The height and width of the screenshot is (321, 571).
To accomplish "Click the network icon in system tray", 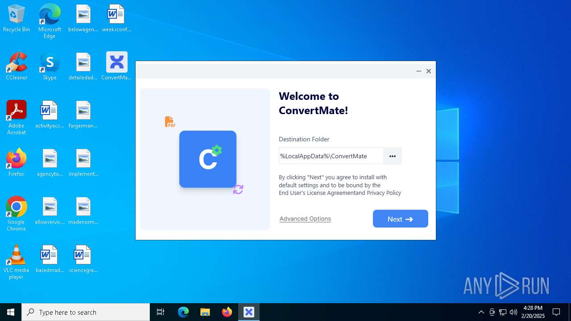I will tap(503, 312).
